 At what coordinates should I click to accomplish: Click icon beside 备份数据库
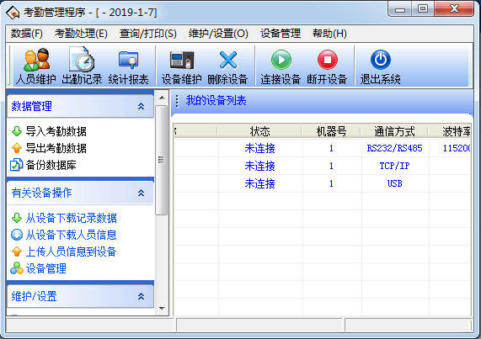[x=17, y=165]
